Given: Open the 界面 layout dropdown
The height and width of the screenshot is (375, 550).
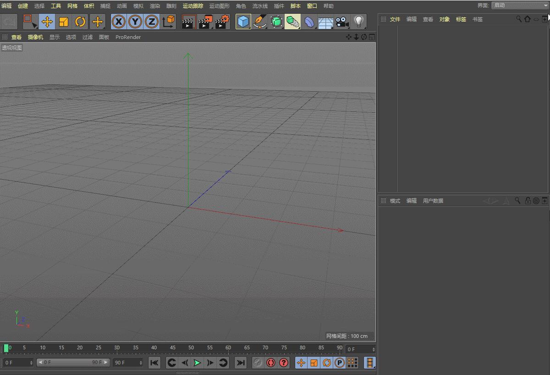Looking at the screenshot, I should pyautogui.click(x=519, y=6).
